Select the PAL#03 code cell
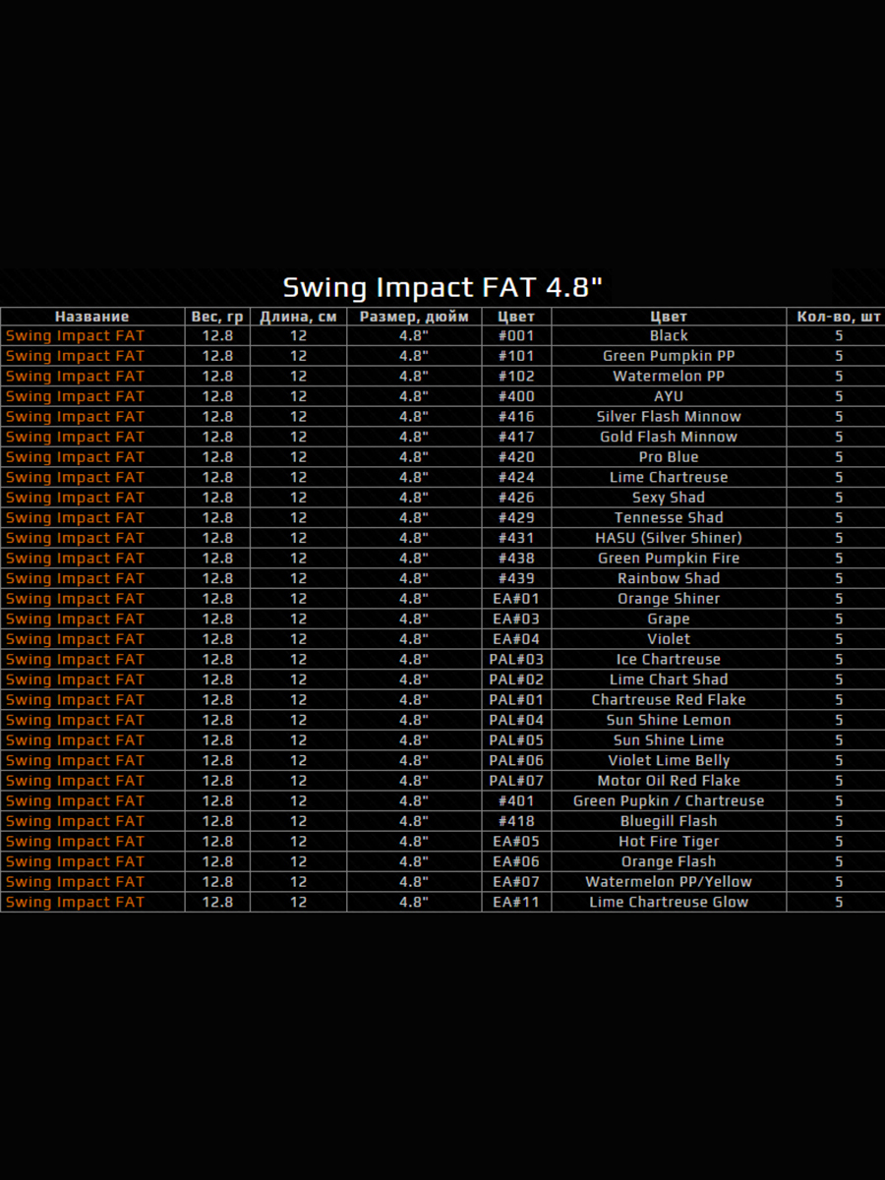 pos(516,659)
